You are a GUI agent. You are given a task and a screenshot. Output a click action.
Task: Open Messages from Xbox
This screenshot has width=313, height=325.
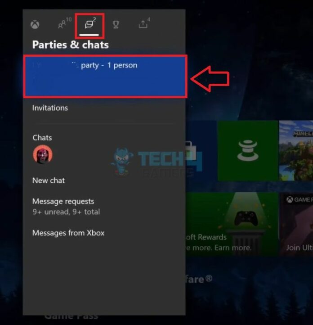[68, 233]
